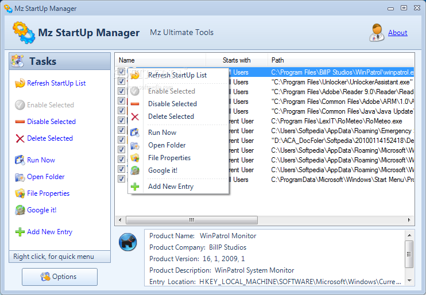This screenshot has width=426, height=295.
Task: Sort list by the Name column header
Action: (x=160, y=60)
